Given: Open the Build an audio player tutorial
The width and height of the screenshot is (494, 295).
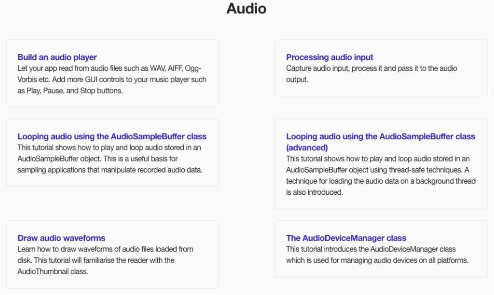Looking at the screenshot, I should coord(57,57).
